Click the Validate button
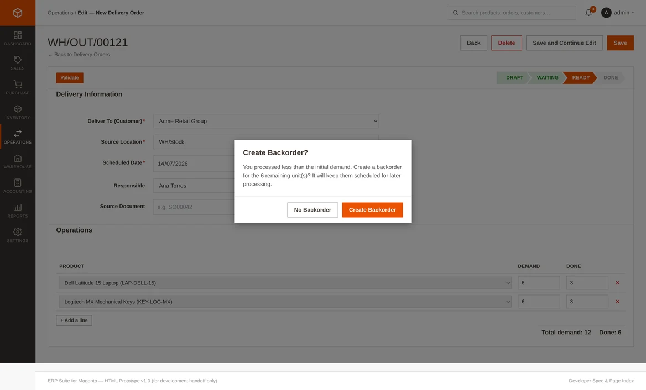646x390 pixels. 70,78
